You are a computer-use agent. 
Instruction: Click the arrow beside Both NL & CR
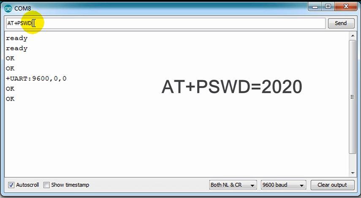(252, 185)
